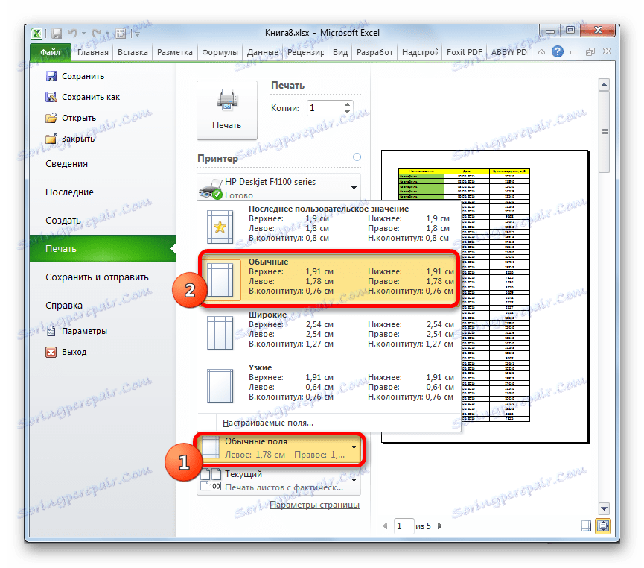
Task: Click the Save (Сохранить) floppy disk icon
Action: [x=51, y=76]
